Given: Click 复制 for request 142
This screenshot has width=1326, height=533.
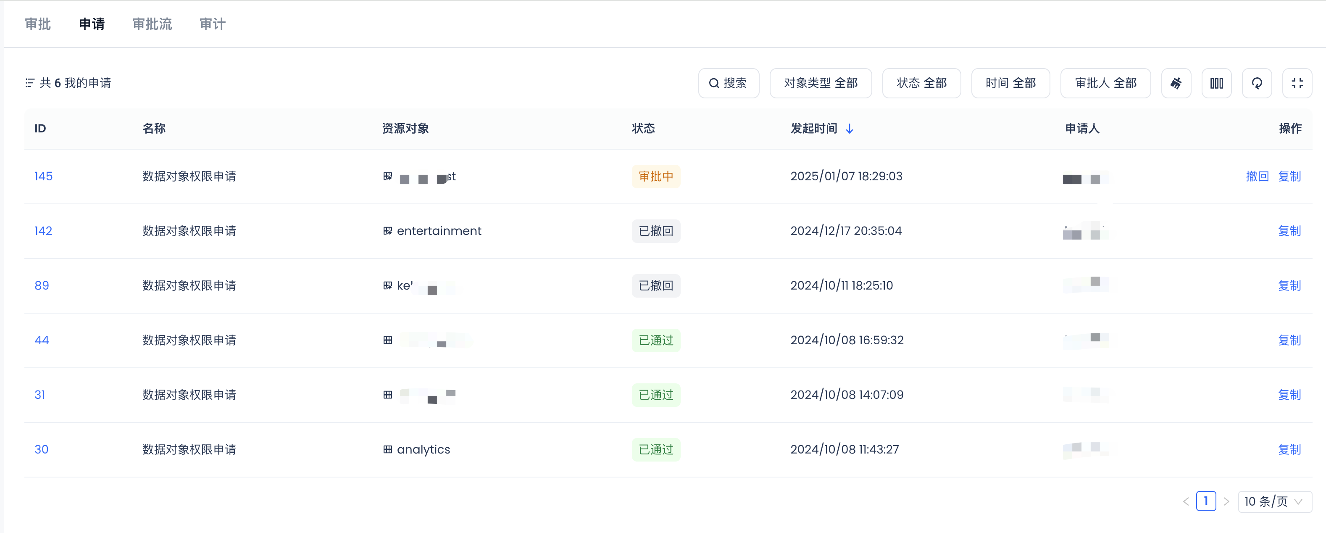Looking at the screenshot, I should (x=1289, y=231).
